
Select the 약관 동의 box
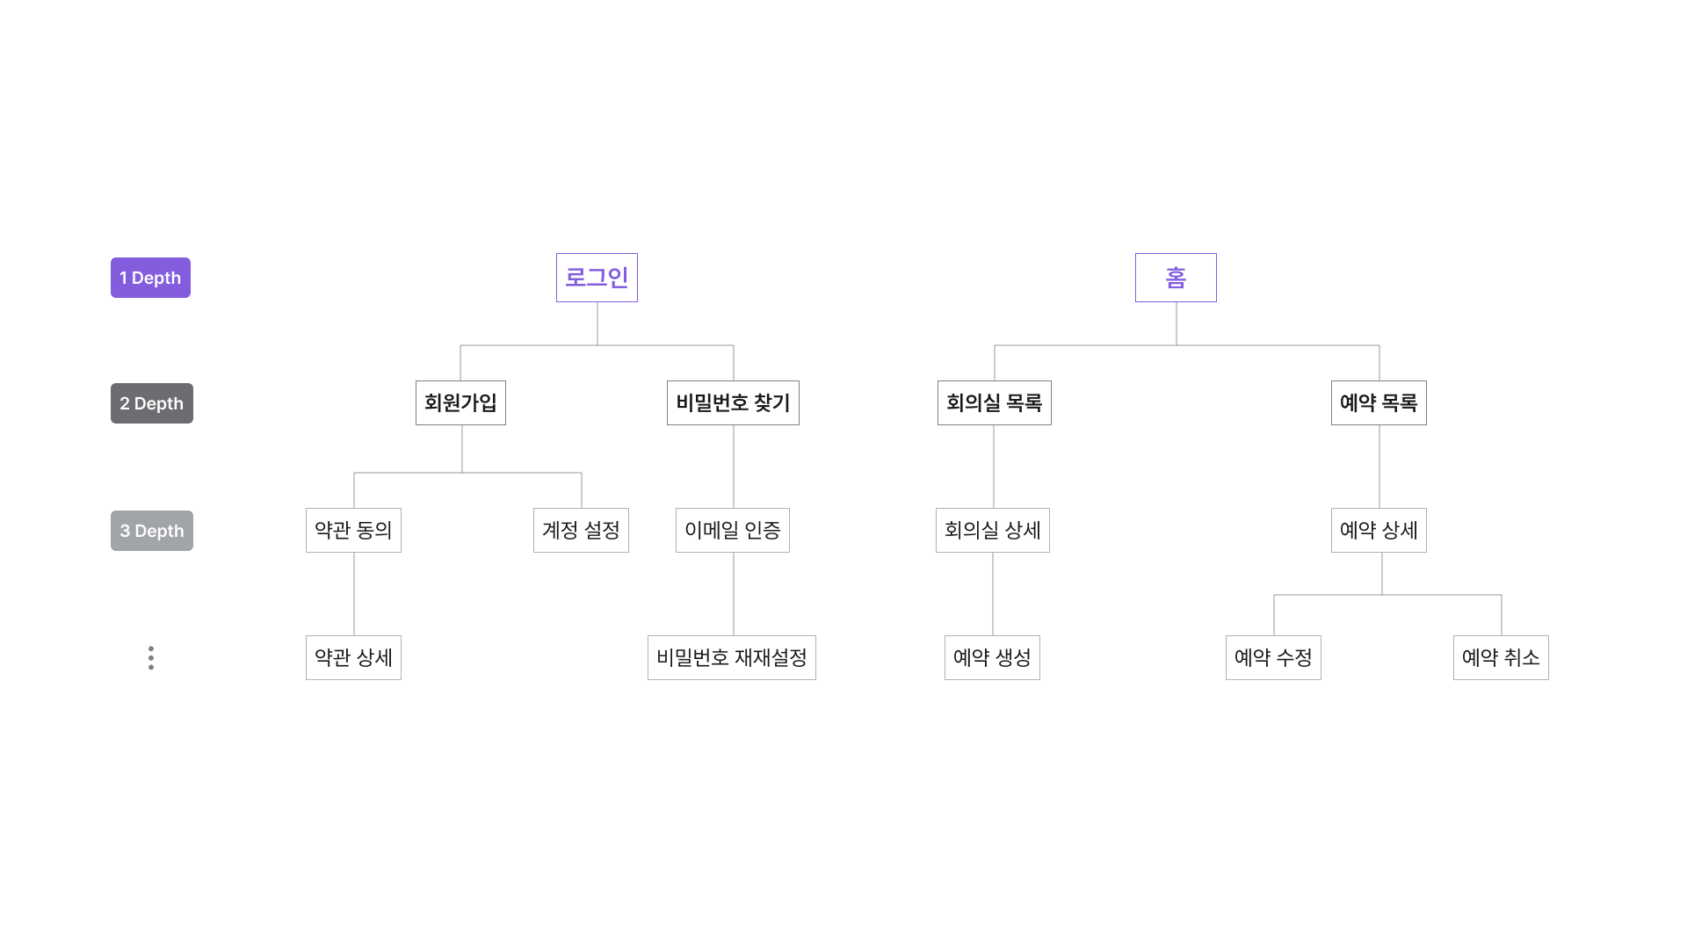click(353, 531)
